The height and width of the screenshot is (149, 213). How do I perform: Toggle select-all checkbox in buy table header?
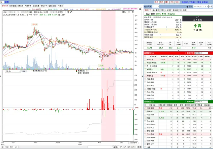(145, 56)
